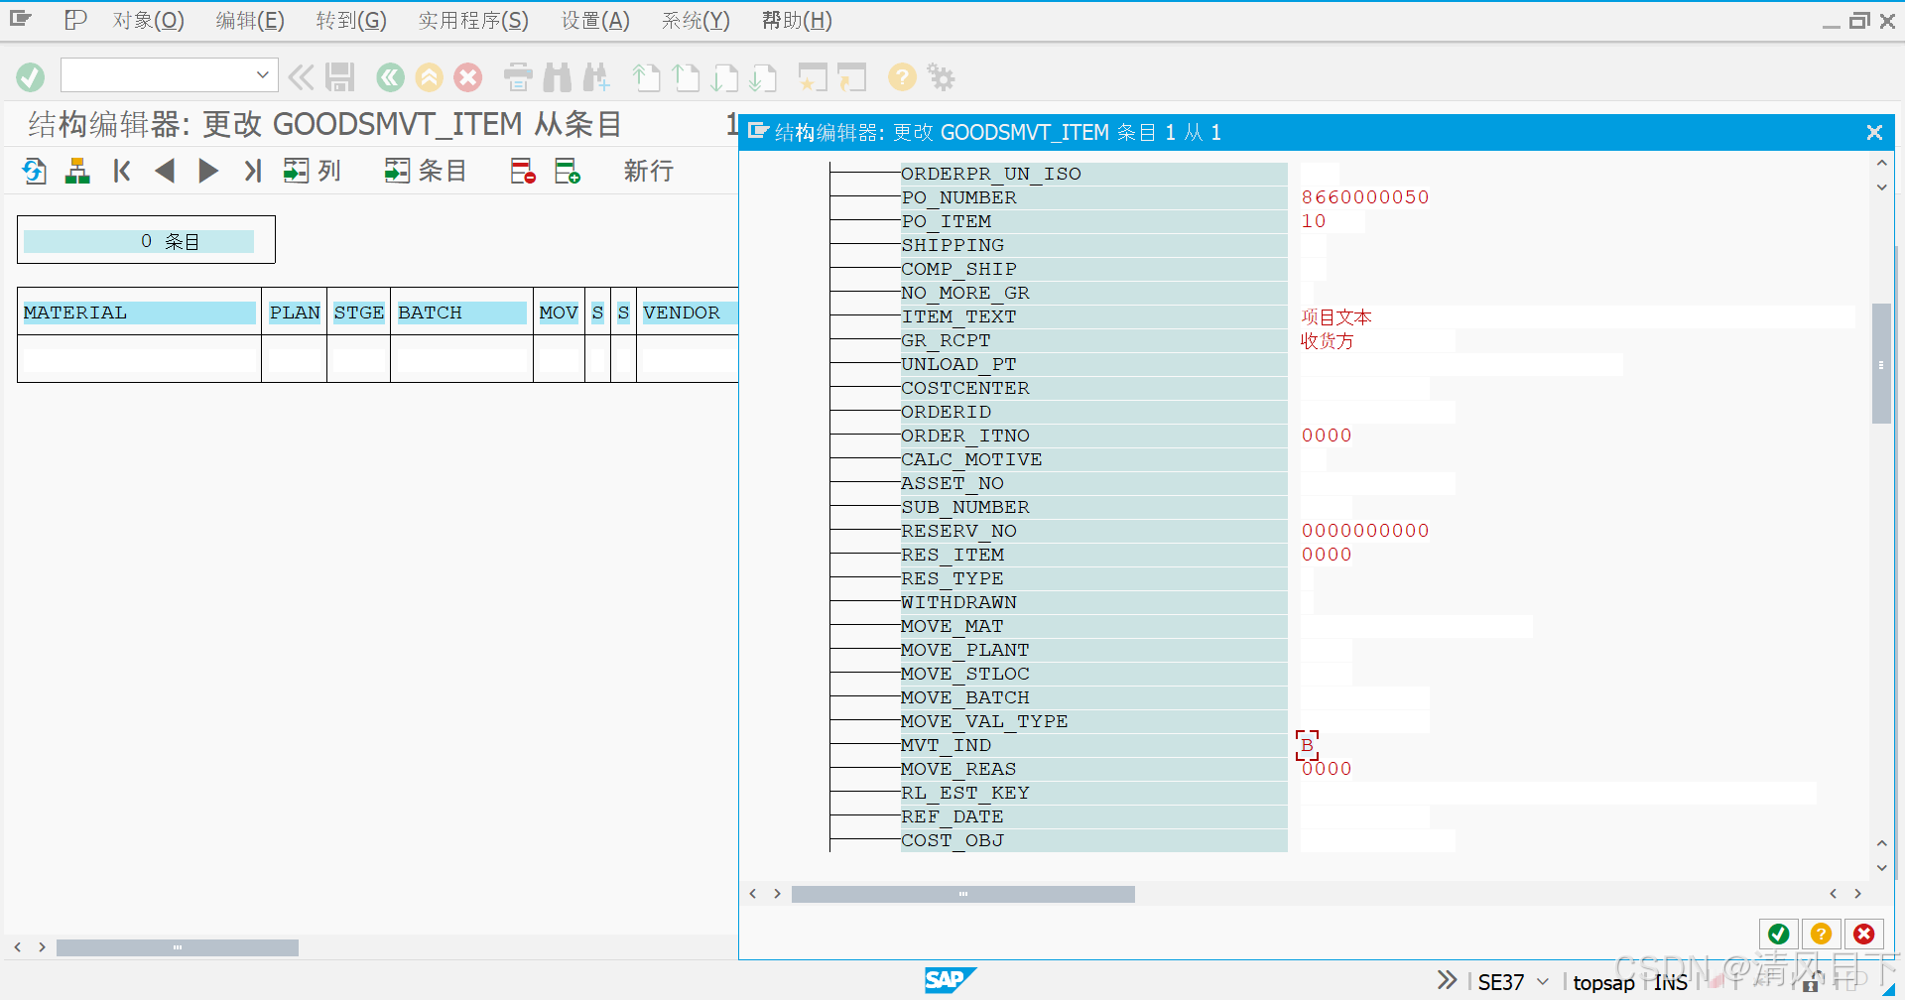Expand the status bar double chevron
Viewport: 1905px width, 1000px height.
(x=1447, y=980)
